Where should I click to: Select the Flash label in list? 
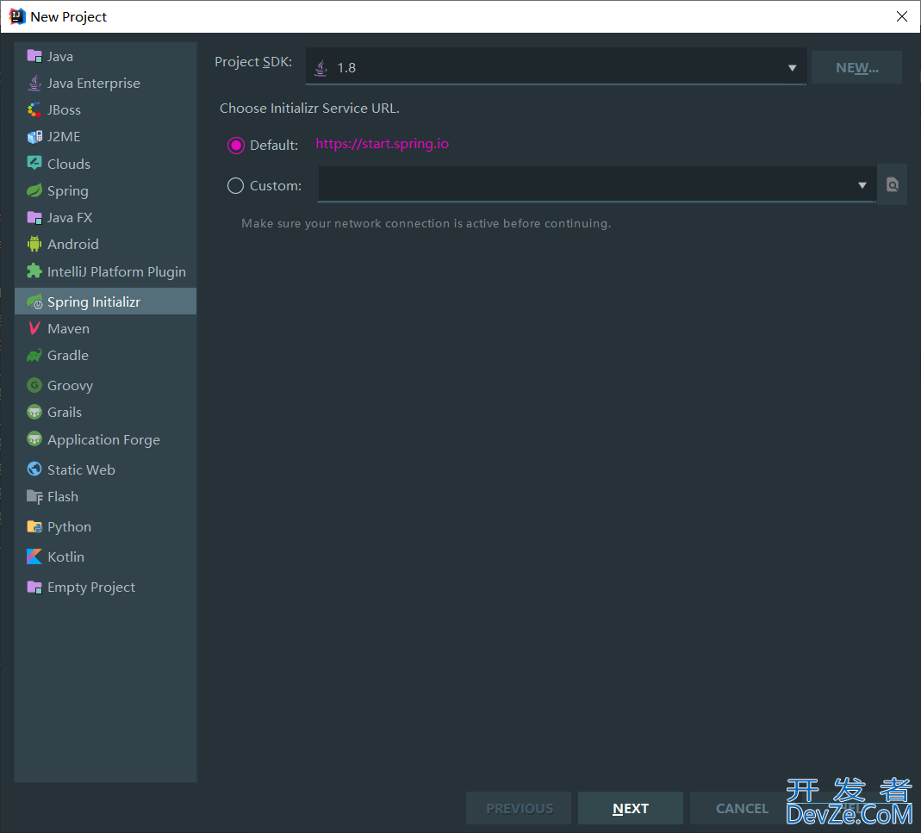(62, 496)
